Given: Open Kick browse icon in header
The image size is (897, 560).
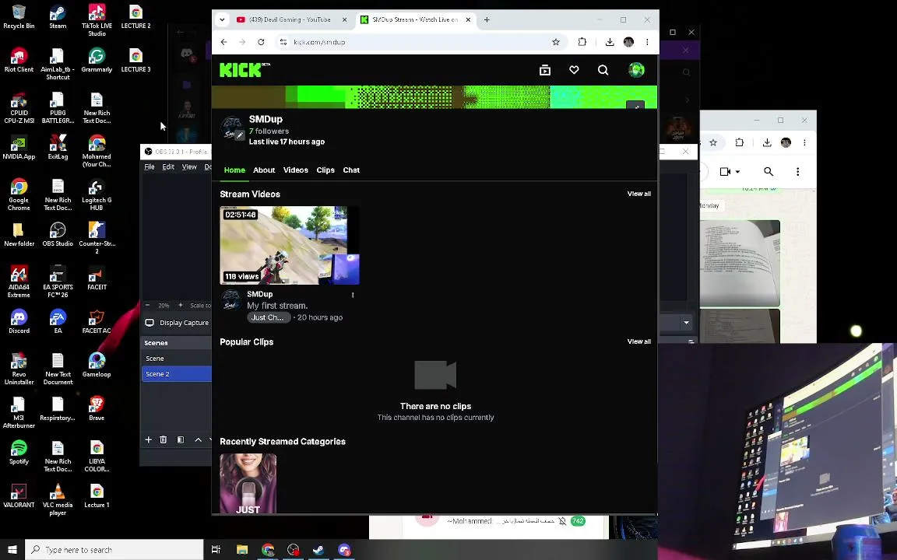Looking at the screenshot, I should [544, 70].
